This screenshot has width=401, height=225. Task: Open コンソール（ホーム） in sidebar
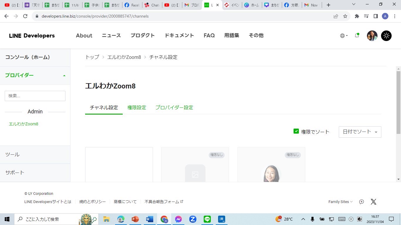(x=35, y=57)
